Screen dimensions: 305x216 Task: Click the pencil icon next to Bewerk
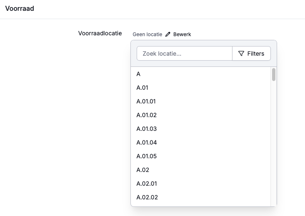[168, 34]
